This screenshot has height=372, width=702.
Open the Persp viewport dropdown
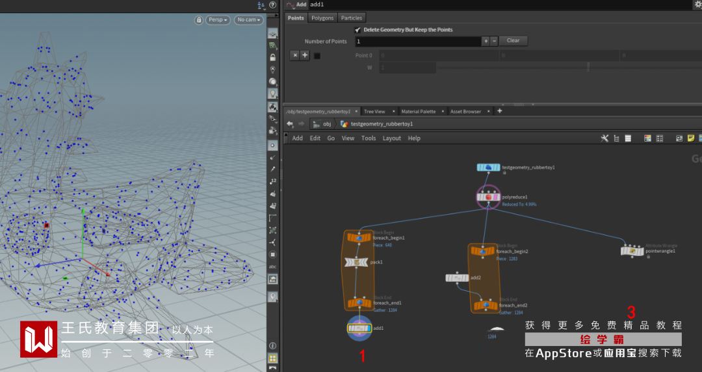coord(218,20)
